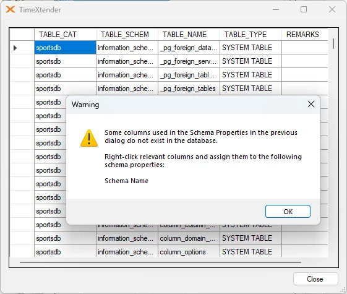Click the row selector arrow on first row
The image size is (347, 294).
15,48
